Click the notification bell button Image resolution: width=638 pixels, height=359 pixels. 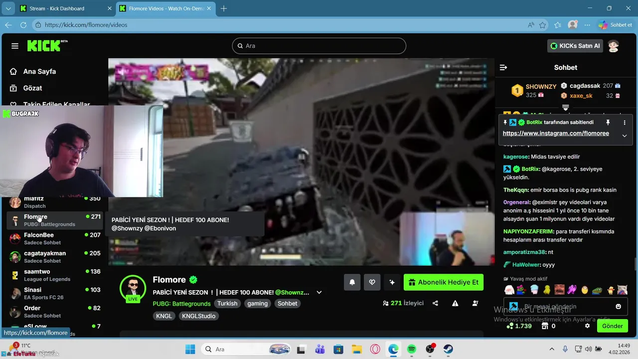tap(352, 282)
